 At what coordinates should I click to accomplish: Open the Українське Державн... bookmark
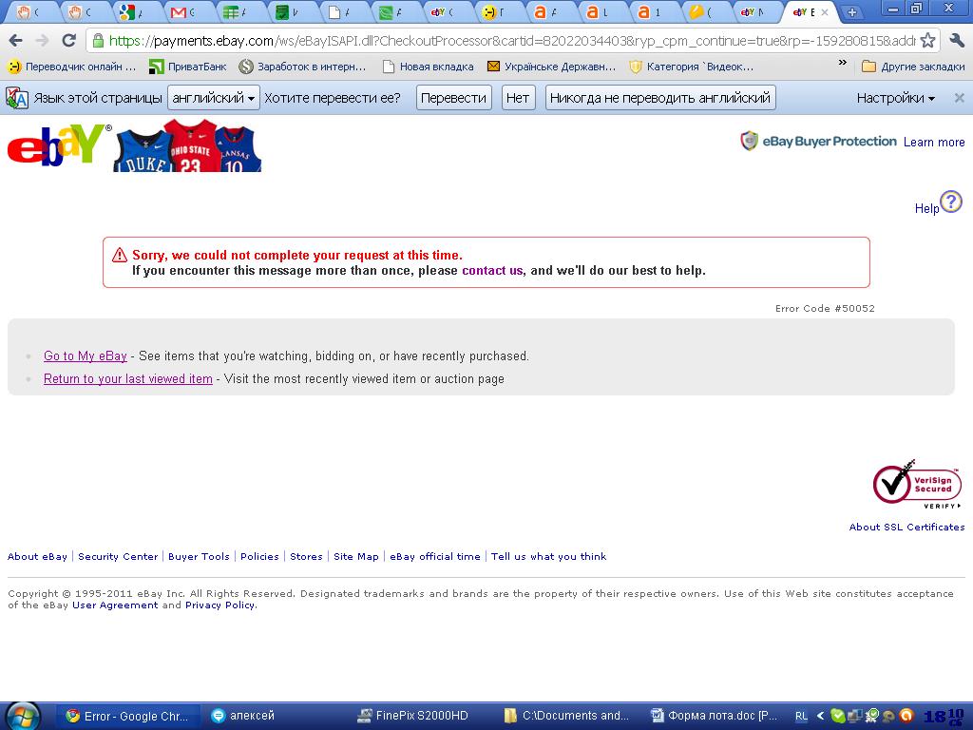coord(552,67)
